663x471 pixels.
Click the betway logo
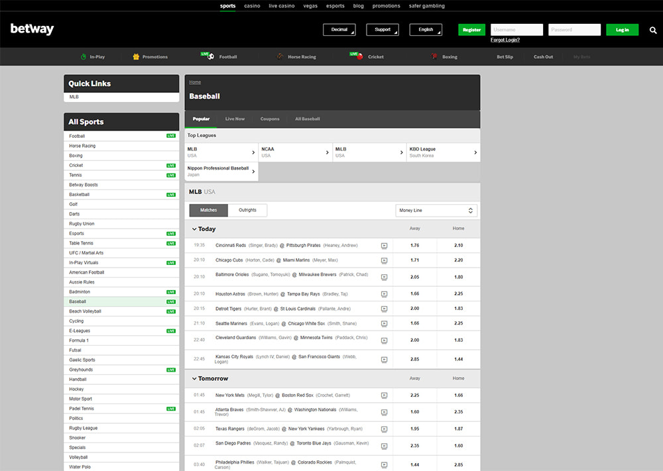coord(32,28)
